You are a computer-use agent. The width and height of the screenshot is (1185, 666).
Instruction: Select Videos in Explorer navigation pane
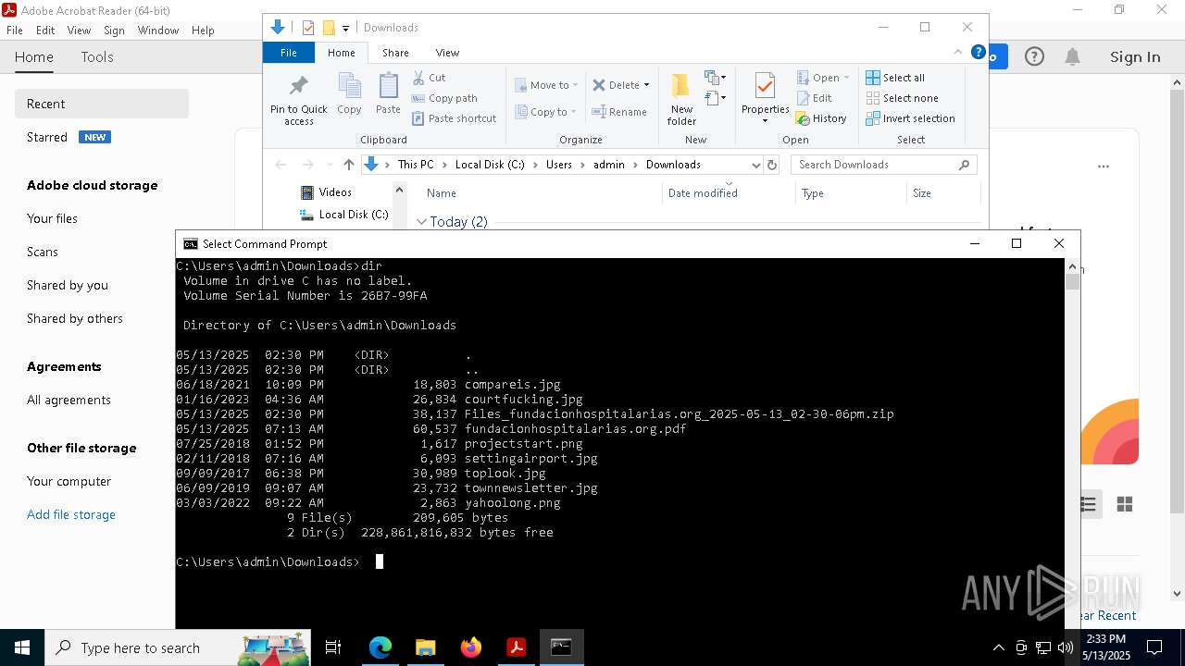click(326, 192)
